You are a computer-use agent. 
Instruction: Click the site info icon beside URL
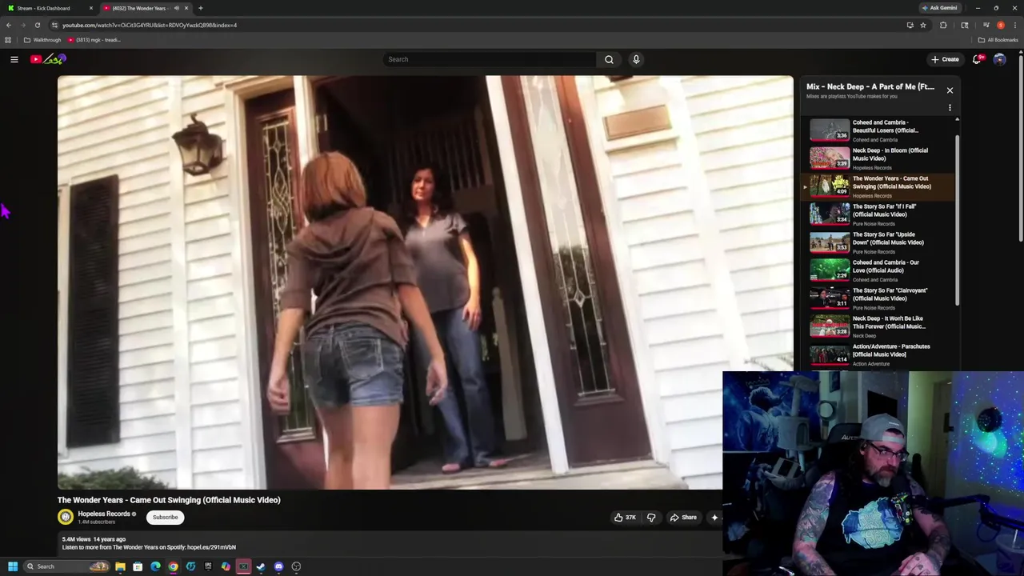54,25
